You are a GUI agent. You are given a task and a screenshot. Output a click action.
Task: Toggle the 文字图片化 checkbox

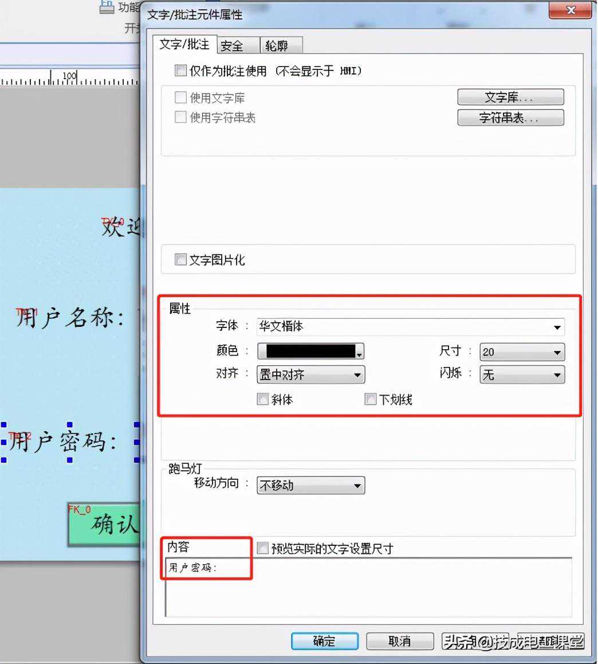(x=181, y=260)
